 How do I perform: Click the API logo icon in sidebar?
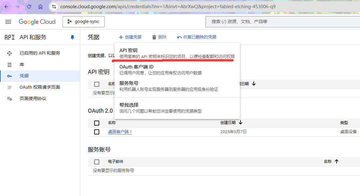10,37
